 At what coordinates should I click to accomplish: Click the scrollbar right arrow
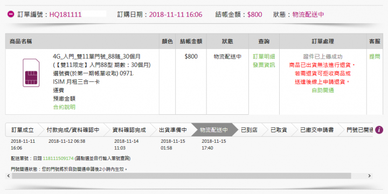click(x=370, y=176)
